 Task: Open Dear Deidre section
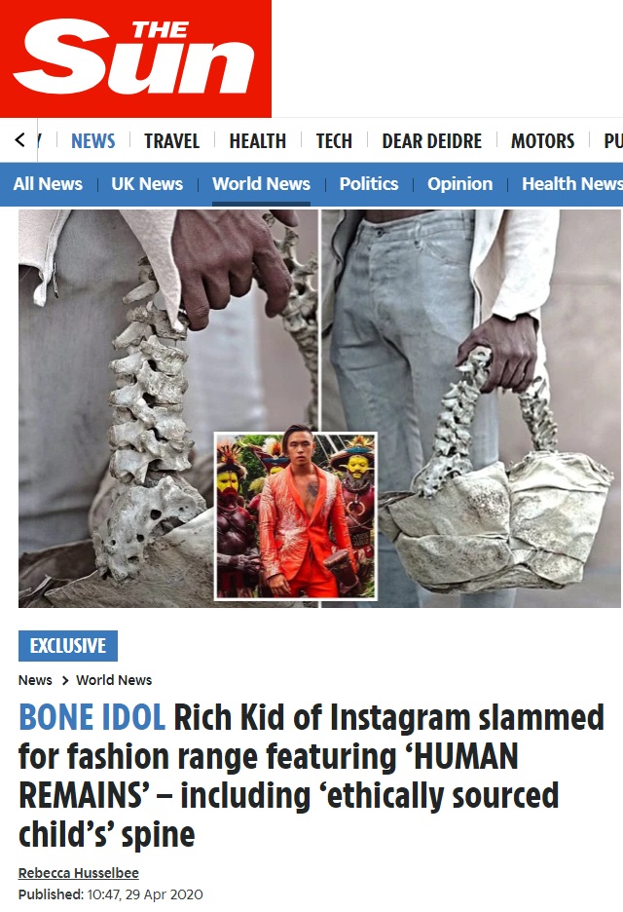coord(432,140)
